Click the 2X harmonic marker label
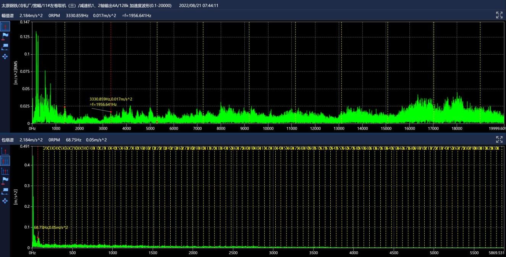Screen dimensions: 506x257 [x=46, y=148]
